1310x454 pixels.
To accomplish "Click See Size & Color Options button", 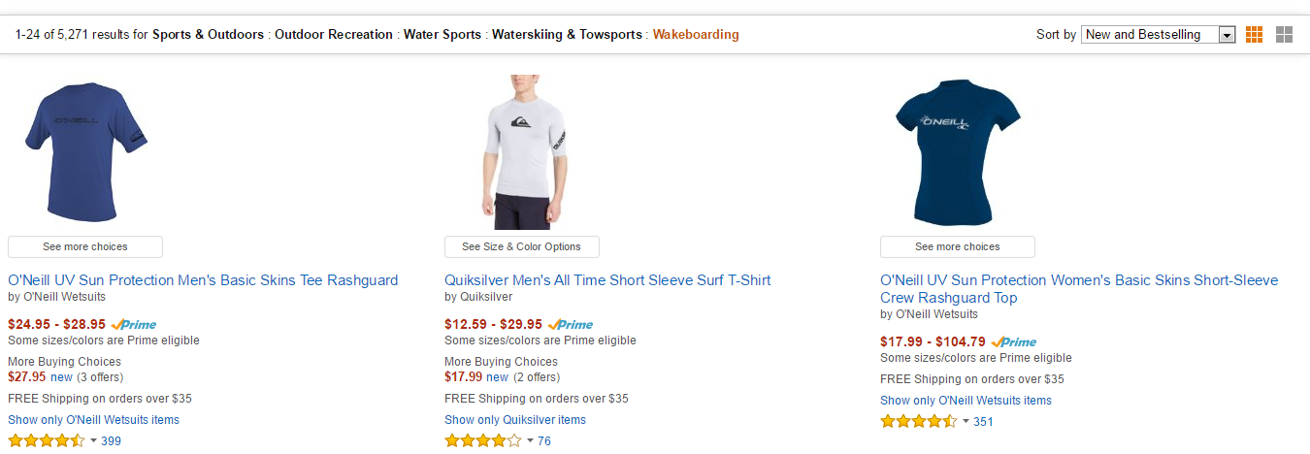I will pos(521,246).
